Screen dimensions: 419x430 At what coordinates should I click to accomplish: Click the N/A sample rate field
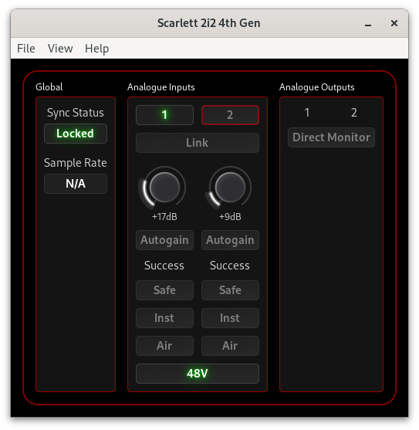pyautogui.click(x=76, y=184)
